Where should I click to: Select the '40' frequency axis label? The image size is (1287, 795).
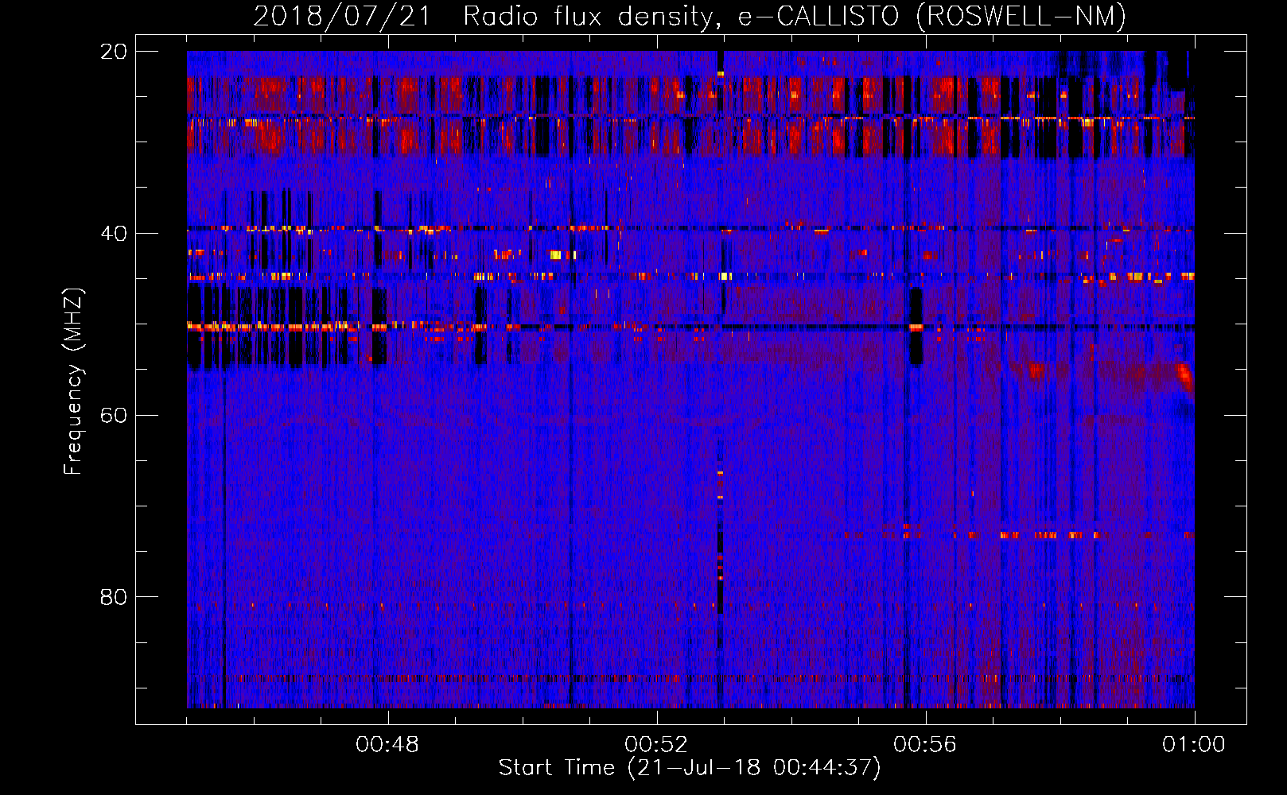114,234
